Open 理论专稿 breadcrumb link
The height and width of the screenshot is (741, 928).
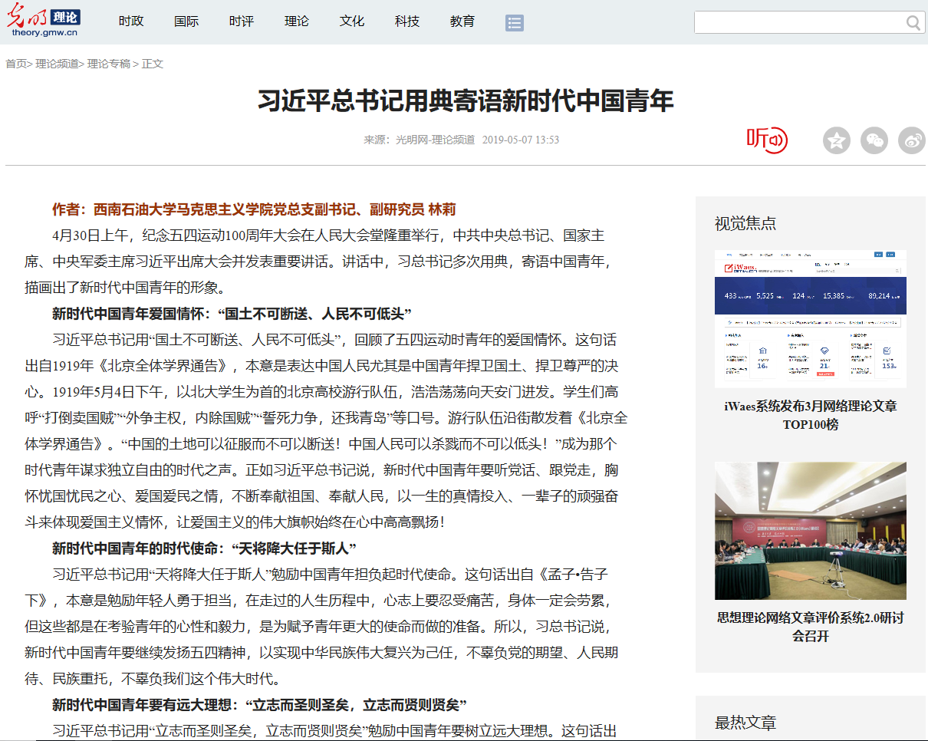tap(109, 64)
